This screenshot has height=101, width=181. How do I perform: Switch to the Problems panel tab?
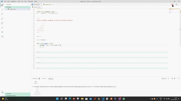point(35,79)
